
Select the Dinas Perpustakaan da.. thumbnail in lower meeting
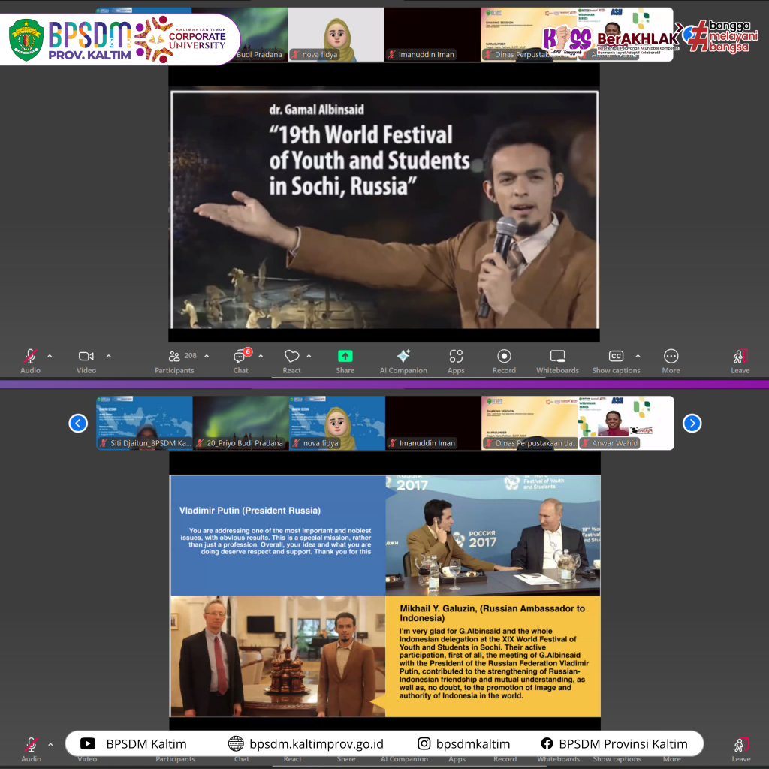(x=529, y=423)
